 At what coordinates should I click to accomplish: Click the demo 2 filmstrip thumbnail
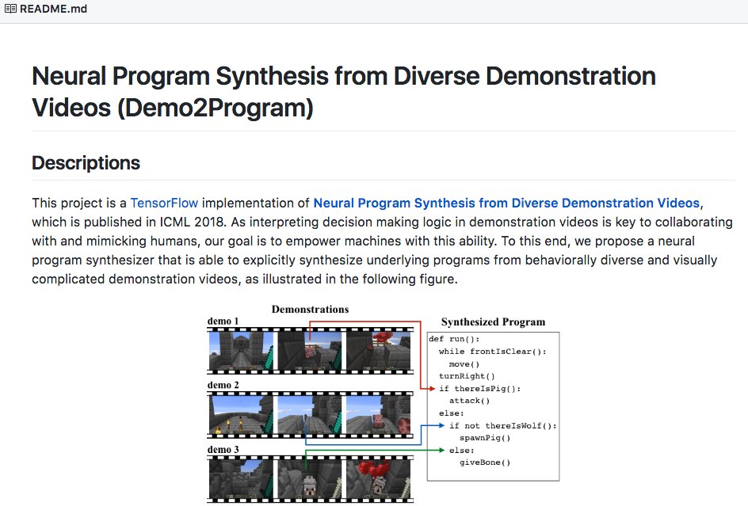(310, 415)
